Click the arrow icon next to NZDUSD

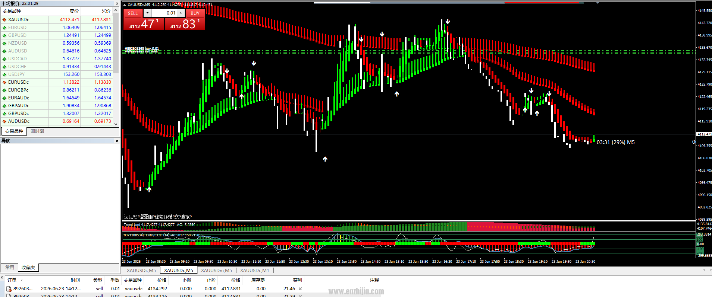tap(4, 43)
